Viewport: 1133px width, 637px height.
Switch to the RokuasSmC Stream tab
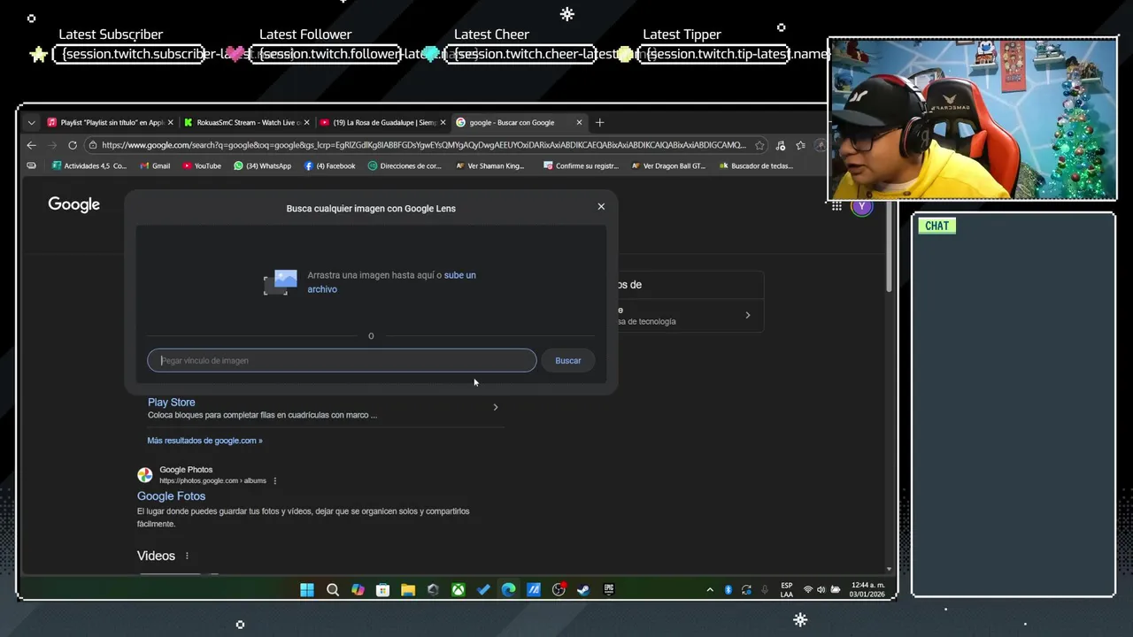point(248,122)
